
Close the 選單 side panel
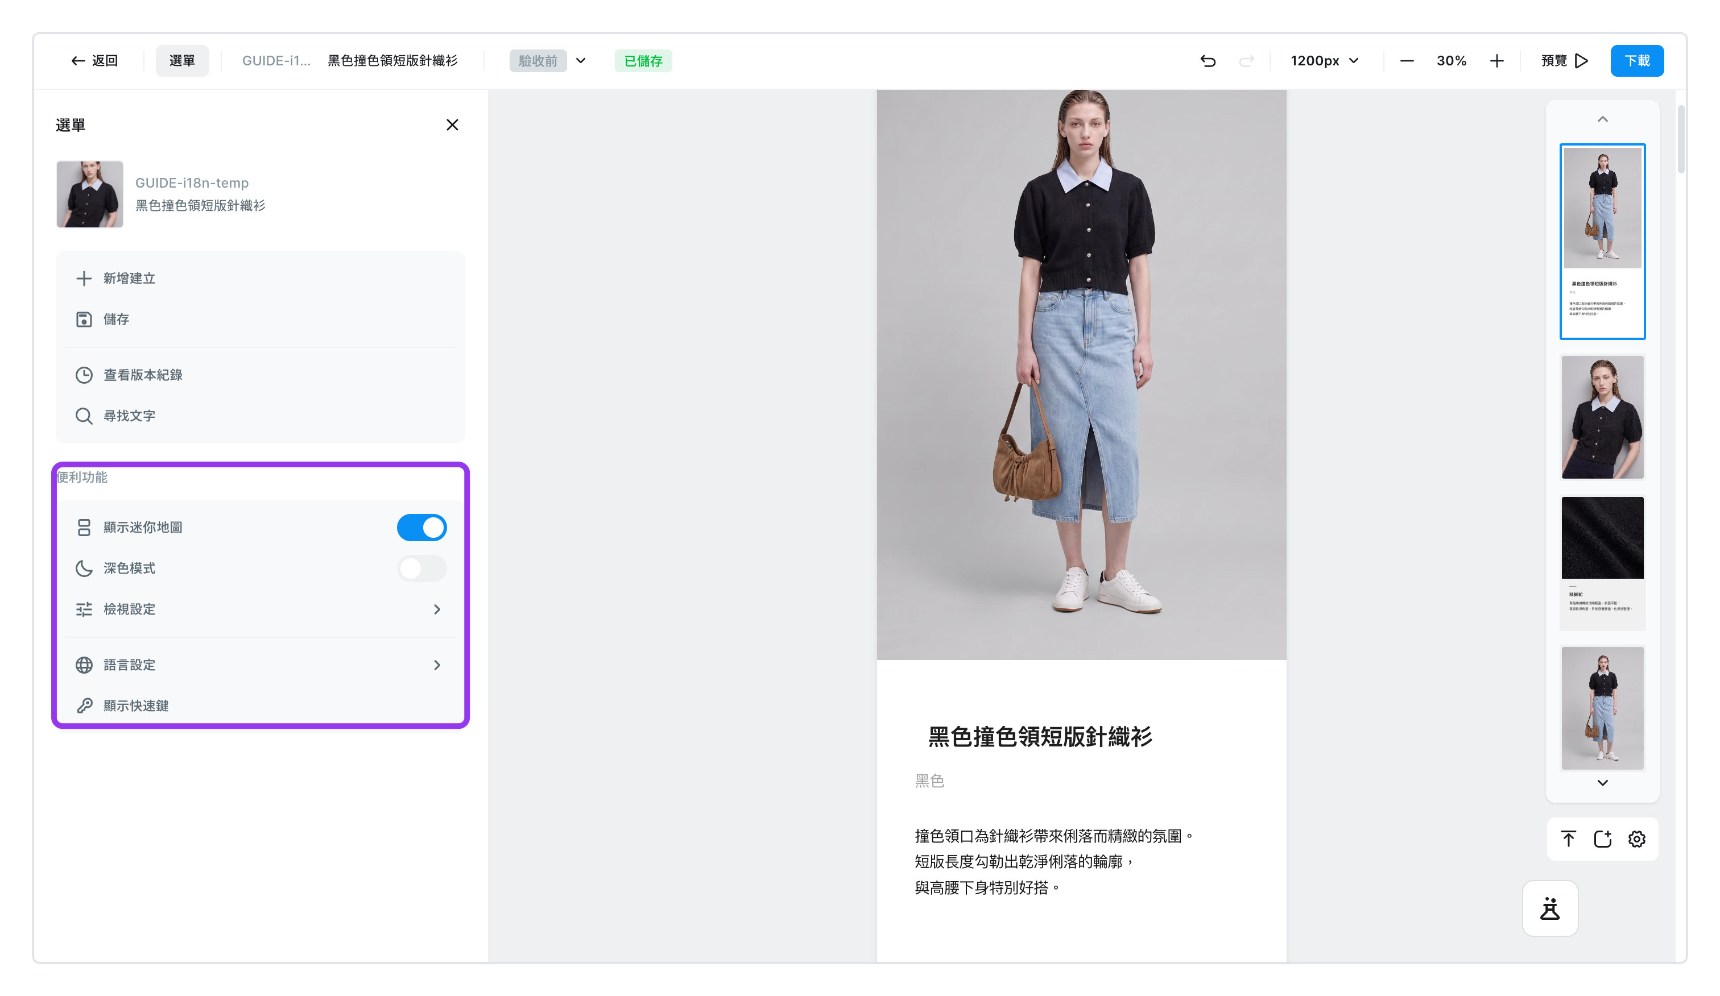452,125
